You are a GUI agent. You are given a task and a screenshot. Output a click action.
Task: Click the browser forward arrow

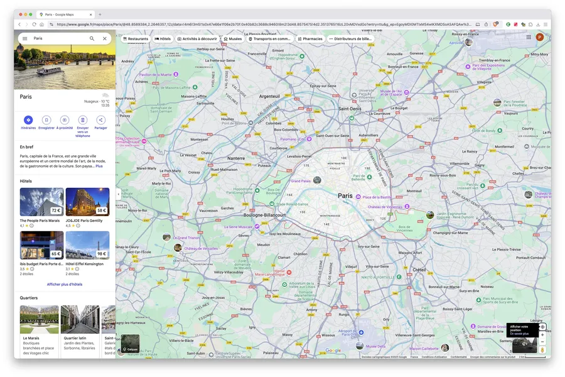pyautogui.click(x=26, y=24)
